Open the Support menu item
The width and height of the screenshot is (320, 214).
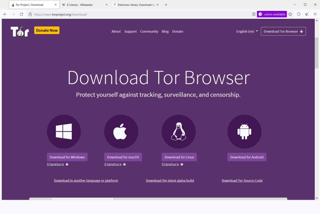(x=130, y=31)
